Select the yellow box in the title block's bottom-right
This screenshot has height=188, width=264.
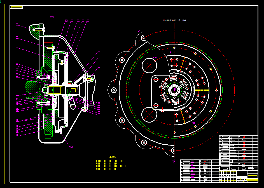pos(253,176)
